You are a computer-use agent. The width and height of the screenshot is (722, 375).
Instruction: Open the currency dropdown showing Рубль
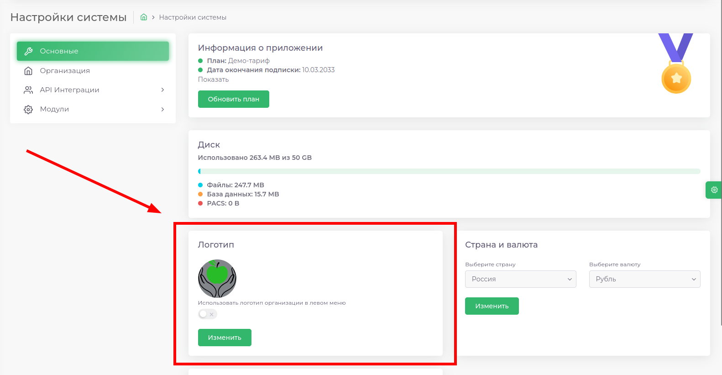pos(644,279)
